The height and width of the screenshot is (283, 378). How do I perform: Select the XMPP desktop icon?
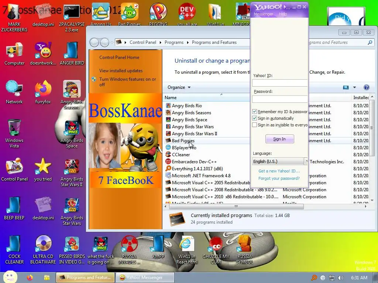tap(158, 247)
